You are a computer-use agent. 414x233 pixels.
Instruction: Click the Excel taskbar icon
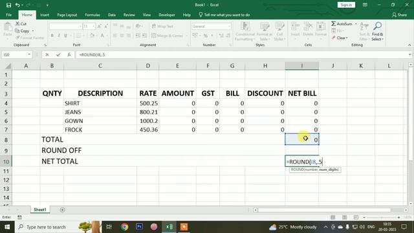pos(169,227)
